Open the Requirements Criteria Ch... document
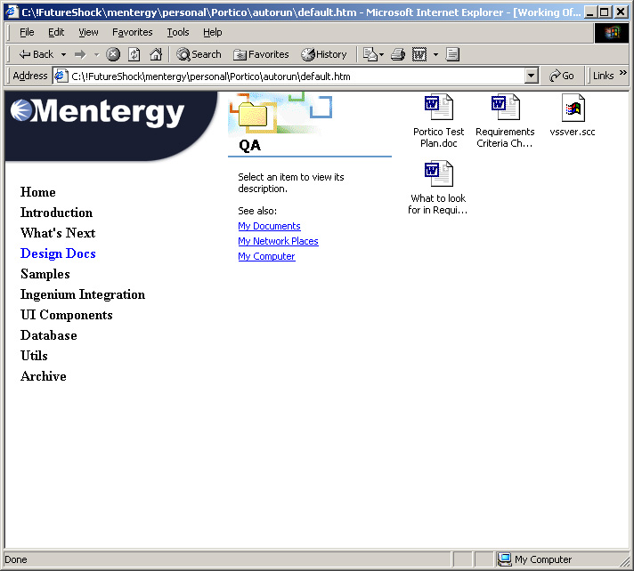Screen dimensions: 634x571 [x=505, y=121]
